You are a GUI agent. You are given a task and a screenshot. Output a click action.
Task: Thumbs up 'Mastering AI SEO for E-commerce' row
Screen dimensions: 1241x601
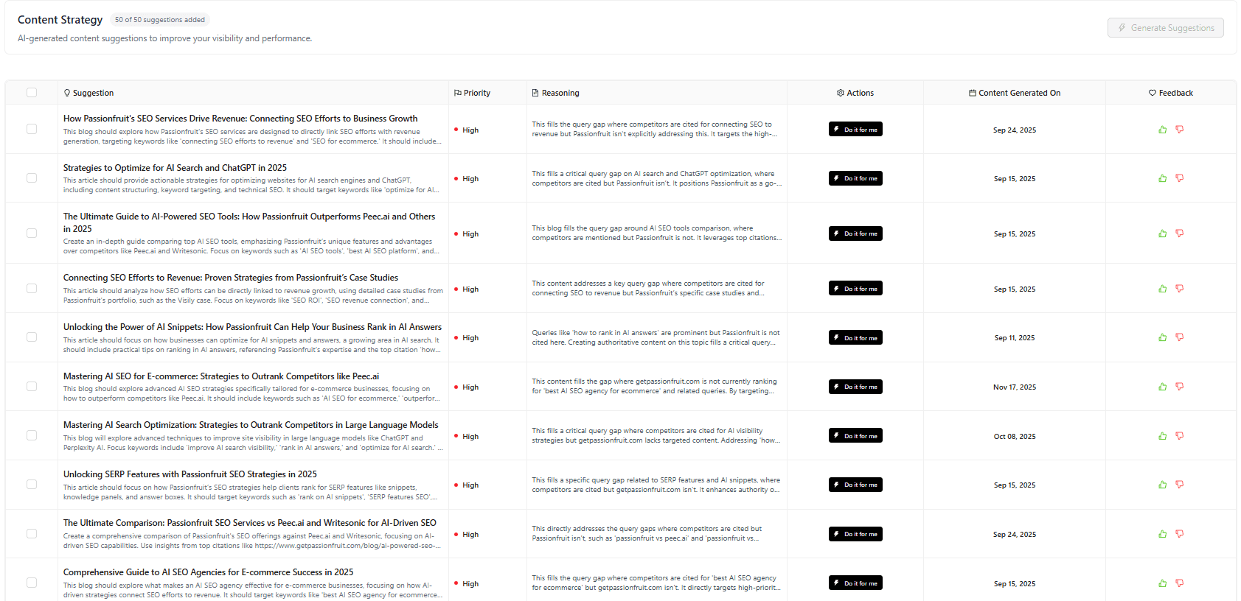click(1163, 387)
